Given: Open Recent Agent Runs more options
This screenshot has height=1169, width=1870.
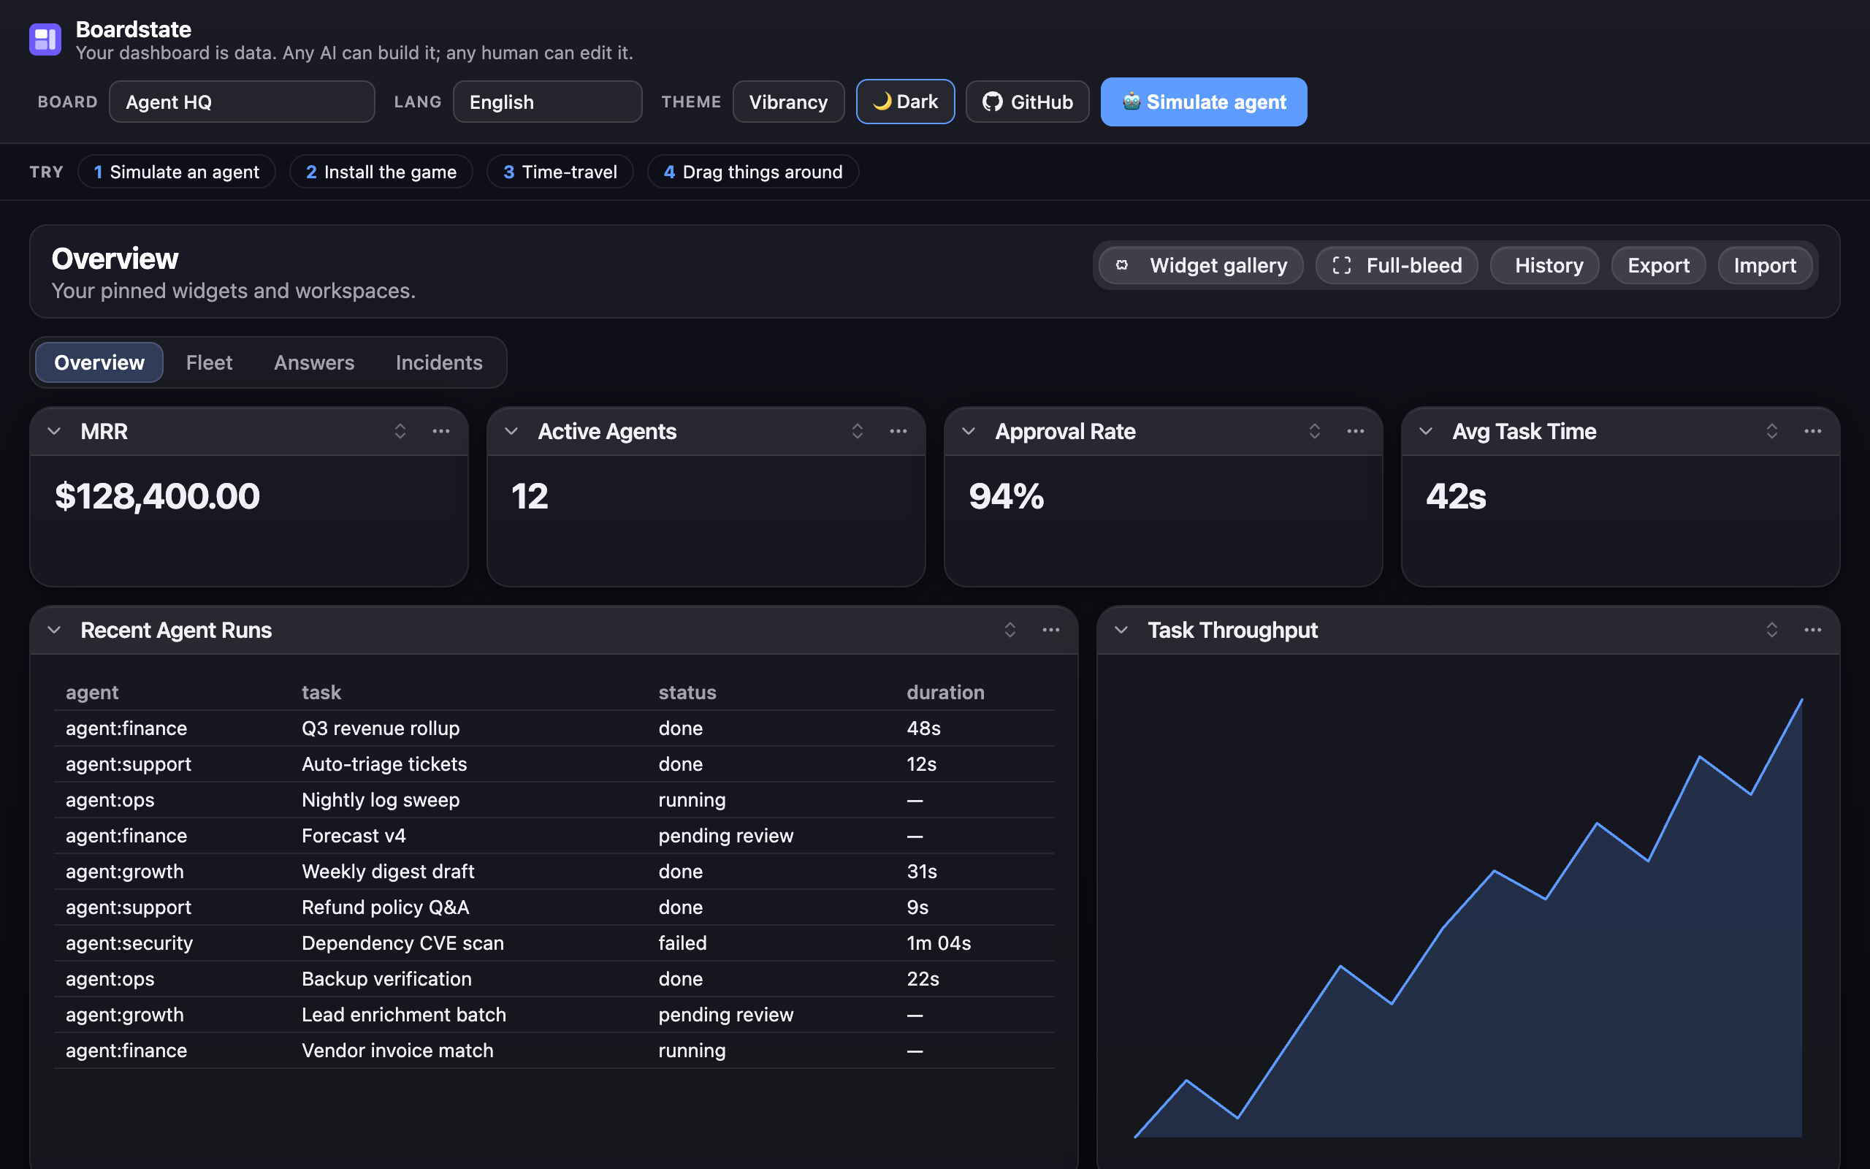Looking at the screenshot, I should click(x=1051, y=630).
